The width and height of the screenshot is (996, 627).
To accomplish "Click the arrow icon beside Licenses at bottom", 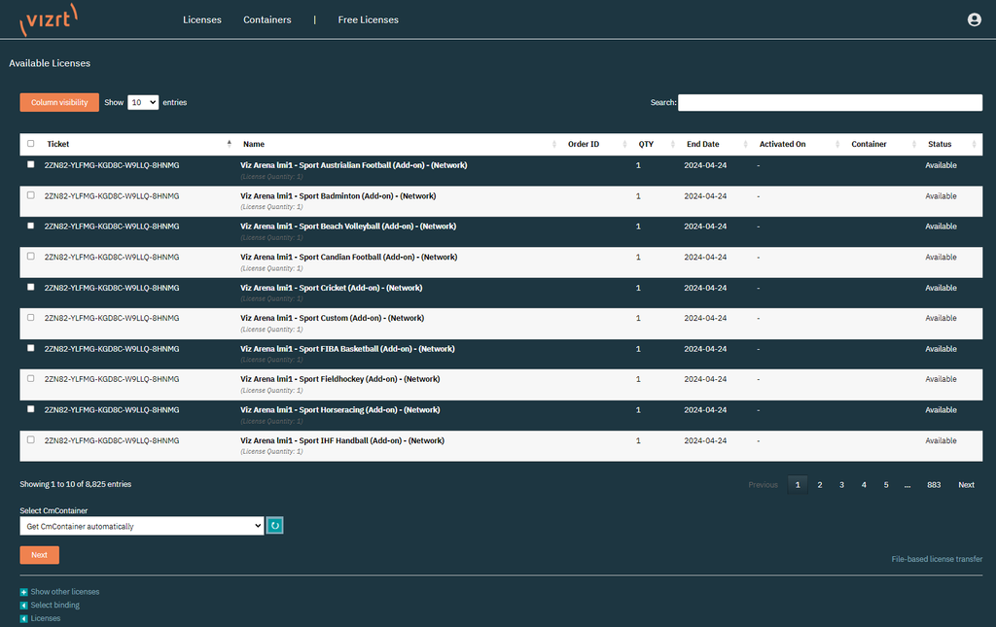I will pos(24,618).
